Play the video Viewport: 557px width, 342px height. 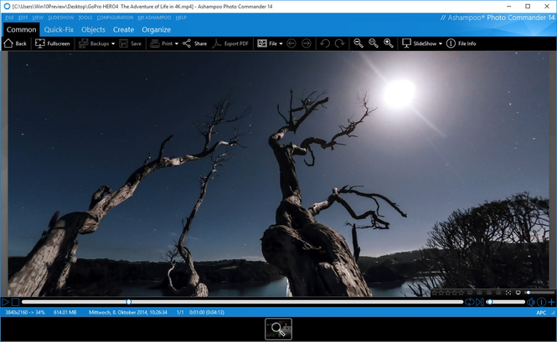(x=5, y=302)
